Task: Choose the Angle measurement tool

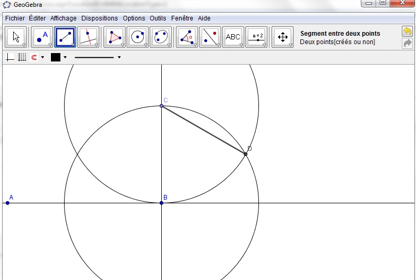Action: [186, 37]
